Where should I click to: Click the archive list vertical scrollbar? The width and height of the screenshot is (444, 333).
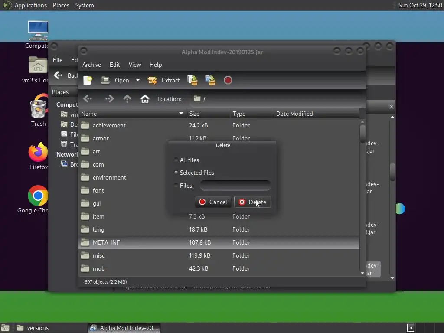pyautogui.click(x=362, y=134)
